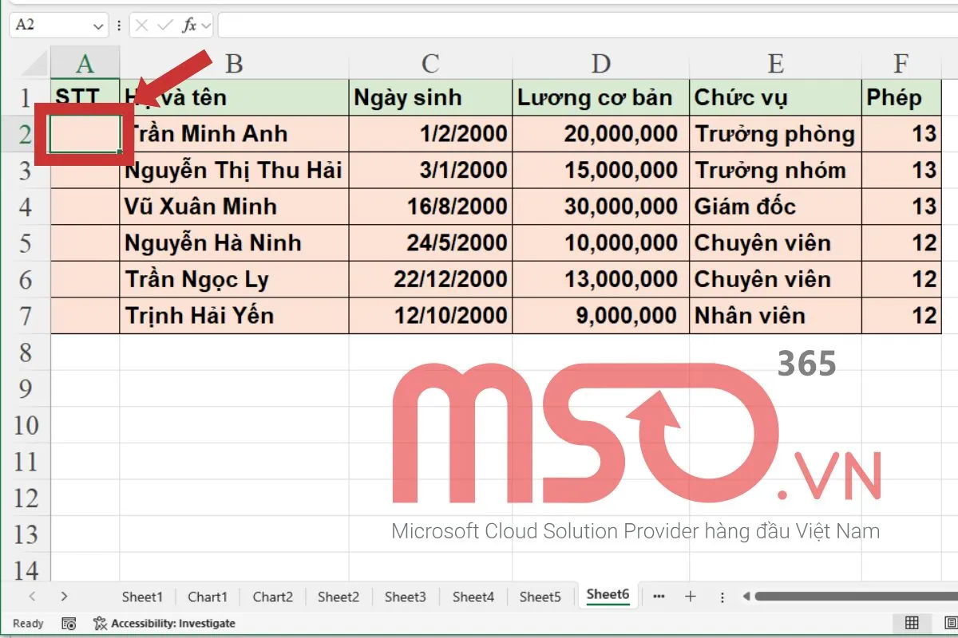The height and width of the screenshot is (638, 958).
Task: Select column D header
Action: (601, 62)
